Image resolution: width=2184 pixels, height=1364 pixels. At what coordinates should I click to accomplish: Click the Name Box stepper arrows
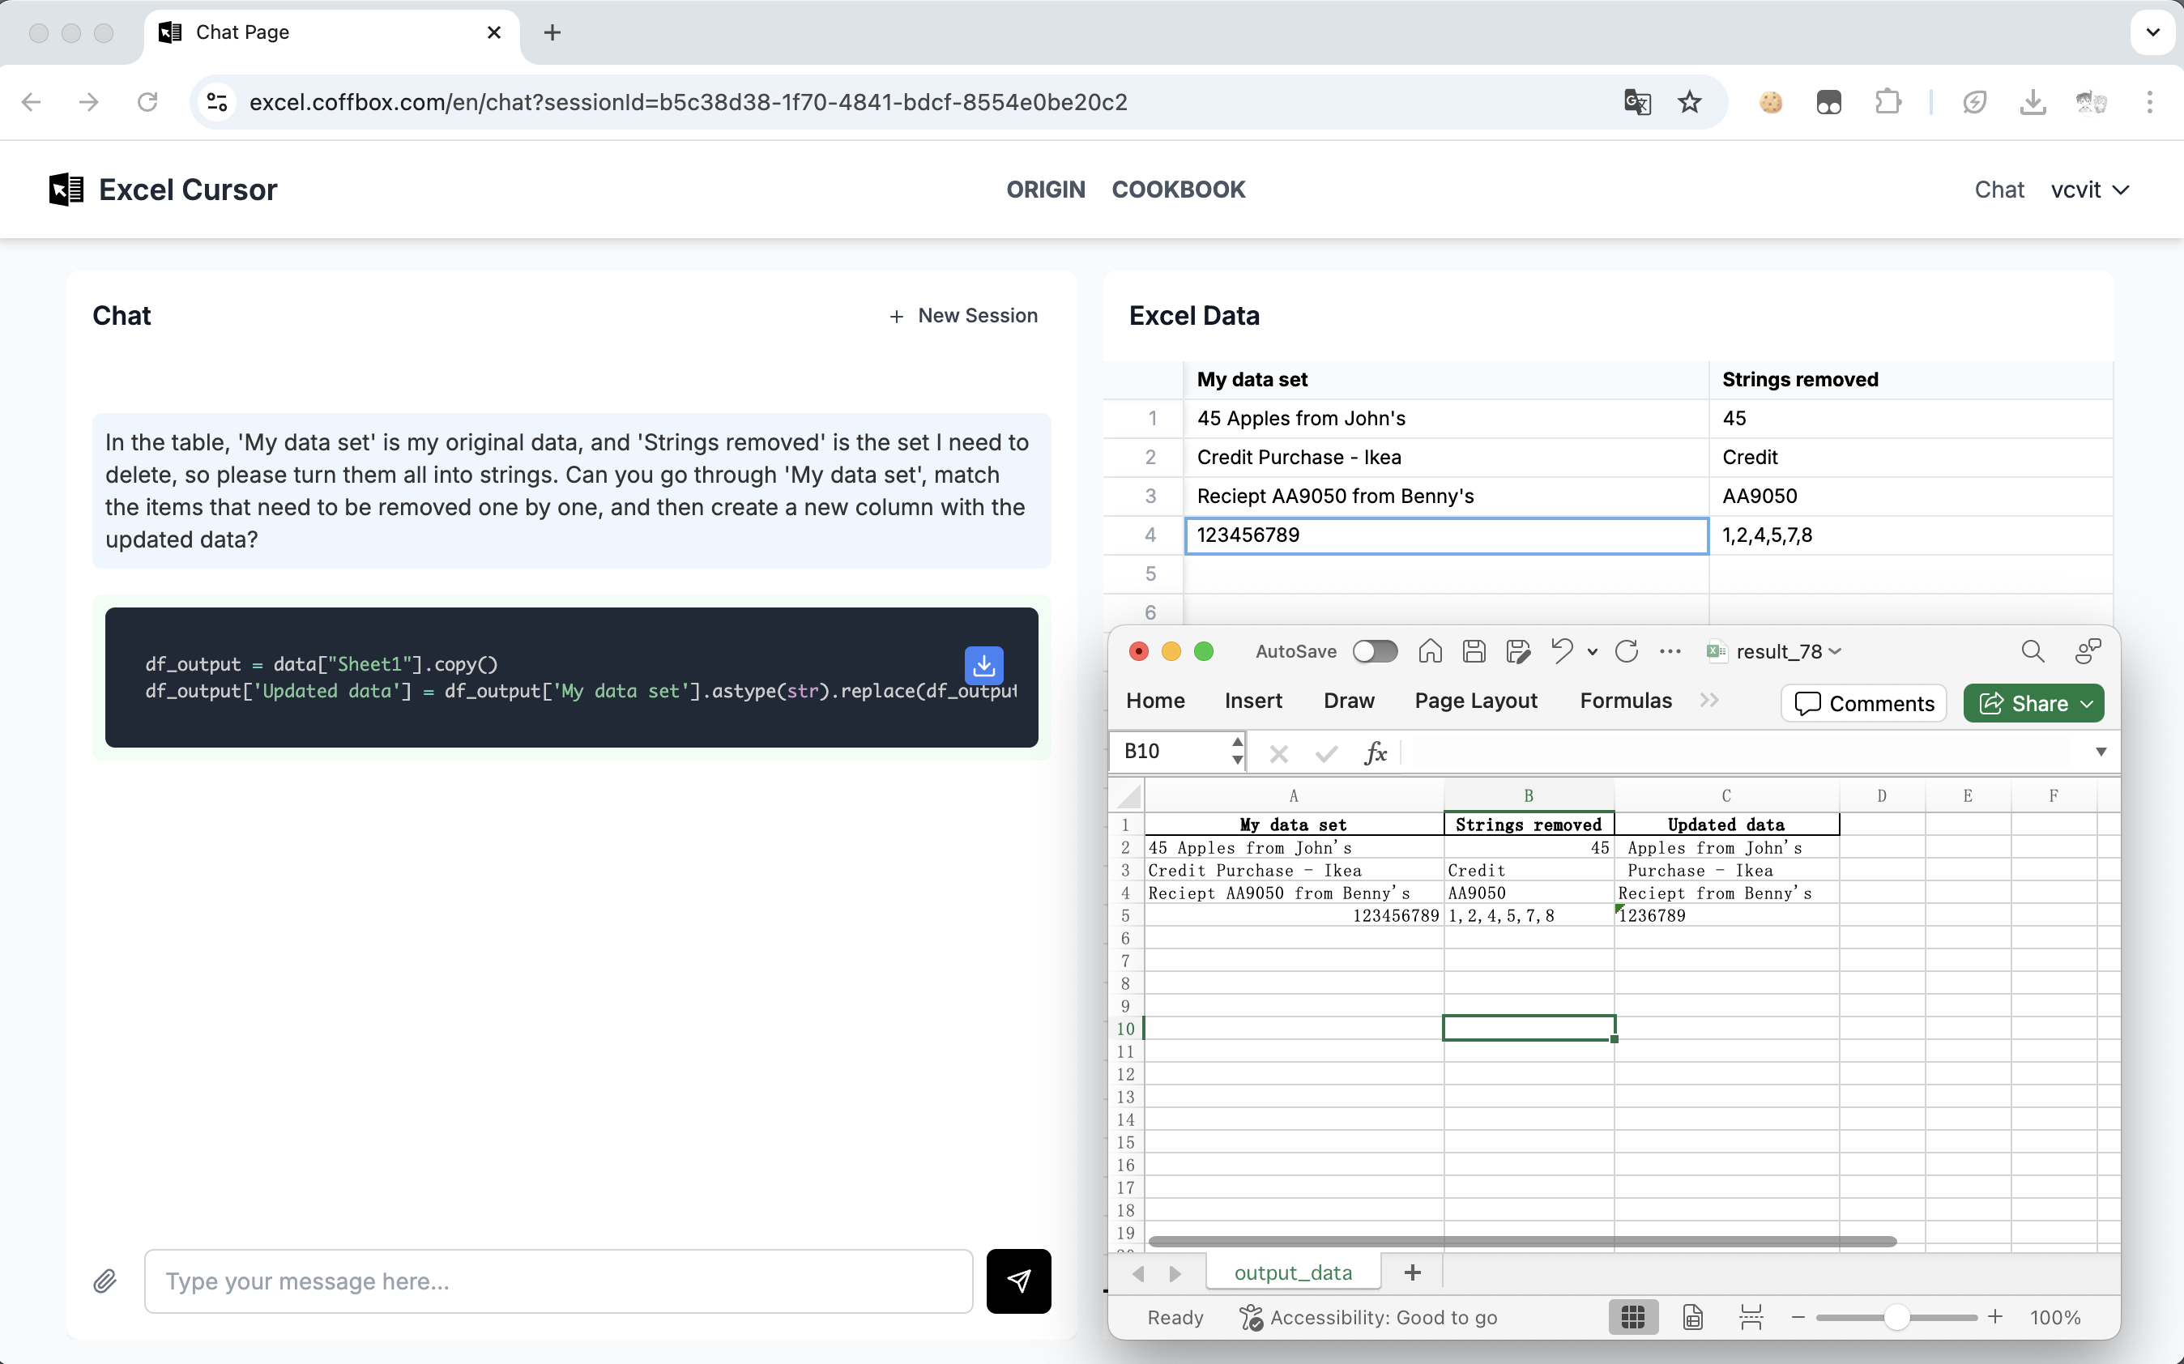coord(1237,751)
